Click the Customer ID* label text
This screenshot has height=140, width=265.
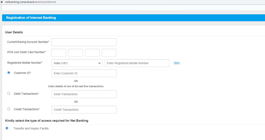pyautogui.click(x=23, y=73)
